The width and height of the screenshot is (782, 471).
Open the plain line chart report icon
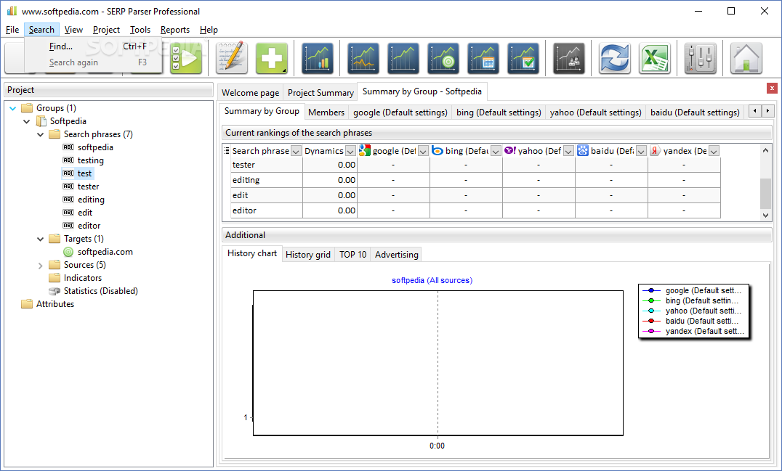(403, 58)
